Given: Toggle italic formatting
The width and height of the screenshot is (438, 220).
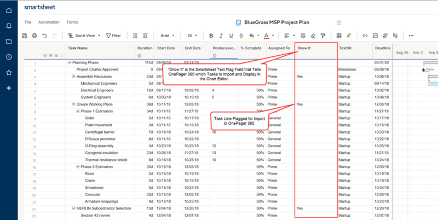Looking at the screenshot, I should [x=221, y=36].
